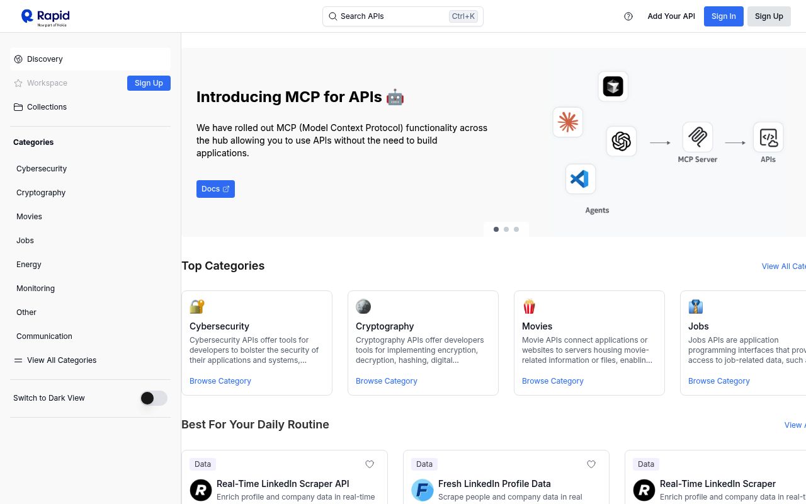Click the Rapid logo
The image size is (806, 504).
tap(44, 16)
